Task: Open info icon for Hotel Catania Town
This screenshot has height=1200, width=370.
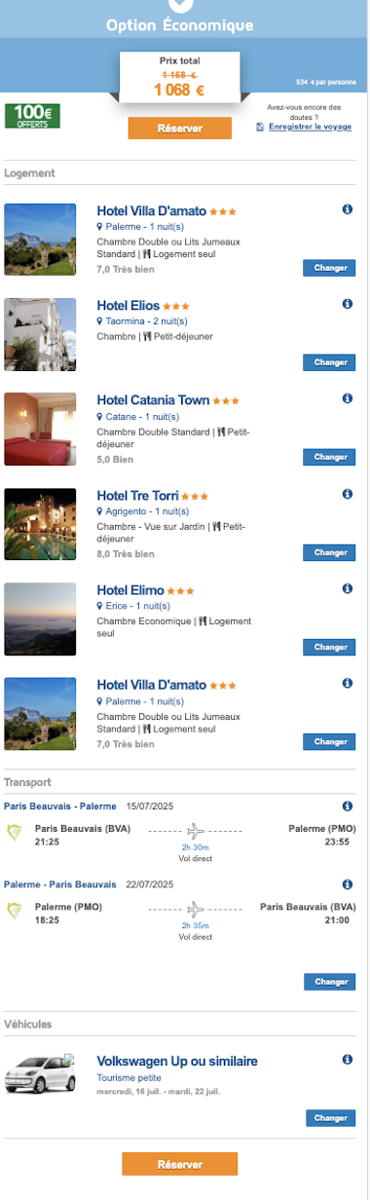Action: [x=348, y=399]
